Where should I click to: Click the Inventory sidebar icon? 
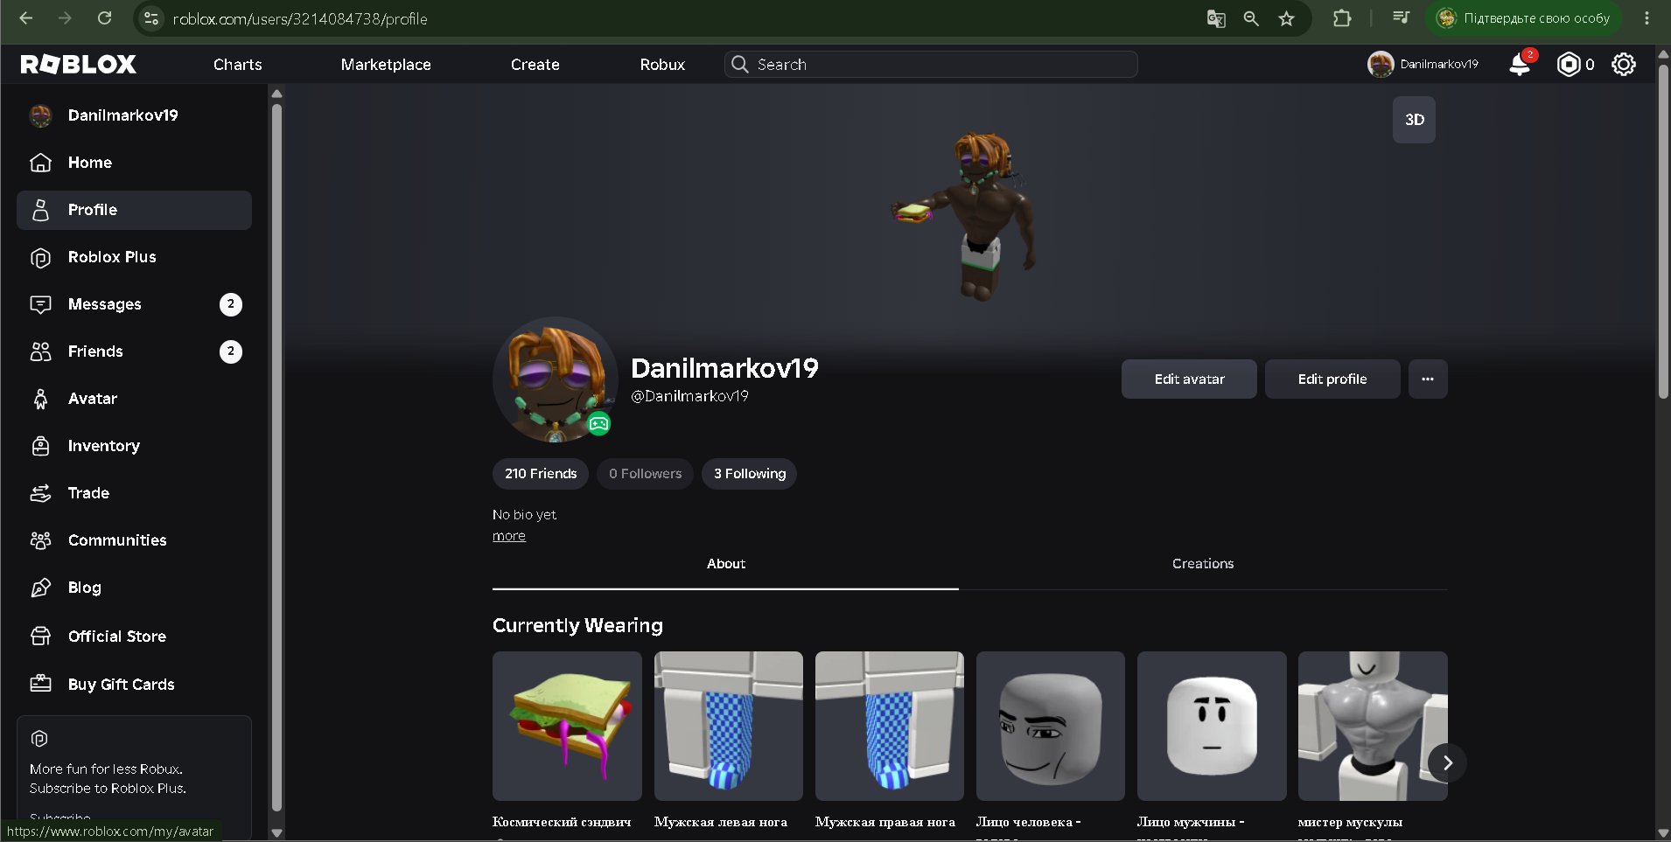click(x=40, y=446)
